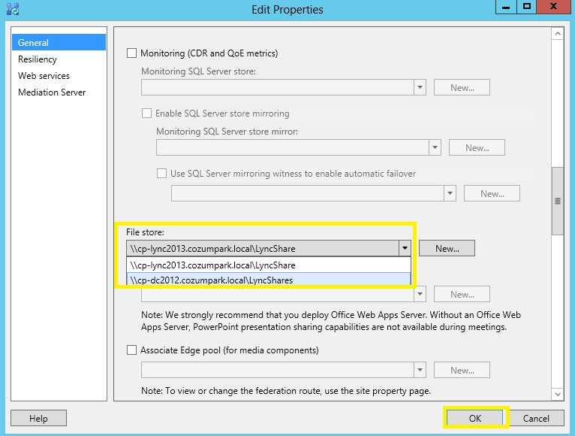
Task: Click New next to SQL store mirror
Action: (x=477, y=147)
